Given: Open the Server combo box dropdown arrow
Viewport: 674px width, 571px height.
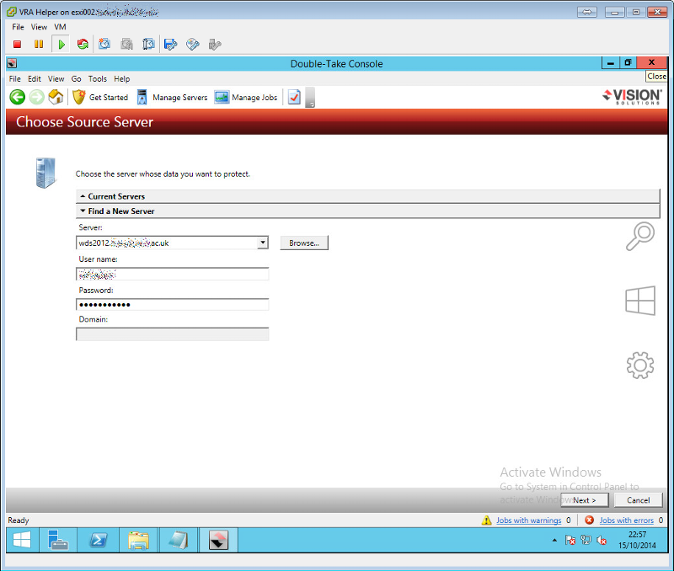Looking at the screenshot, I should (263, 243).
